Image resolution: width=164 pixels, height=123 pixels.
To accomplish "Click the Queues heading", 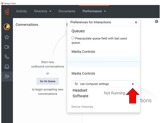I will [x=78, y=31].
